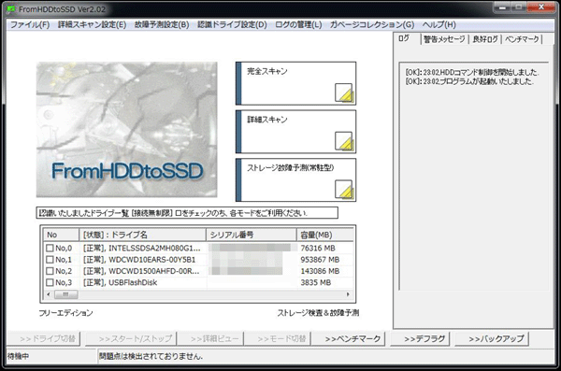The height and width of the screenshot is (371, 561).
Task: Click the drive list horizontal scrollbar thumb
Action: click(x=65, y=294)
